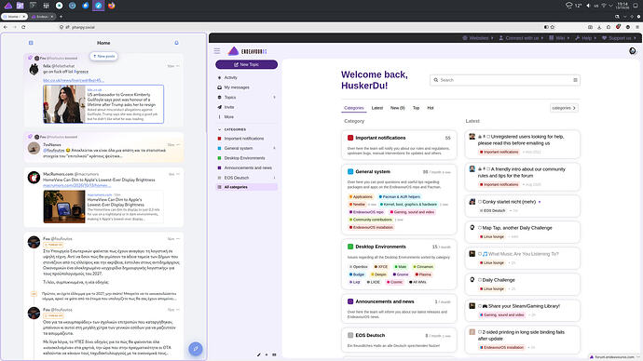The height and width of the screenshot is (361, 643).
Task: Open felix's avatar in the Phanpy timeline
Action: [34, 69]
